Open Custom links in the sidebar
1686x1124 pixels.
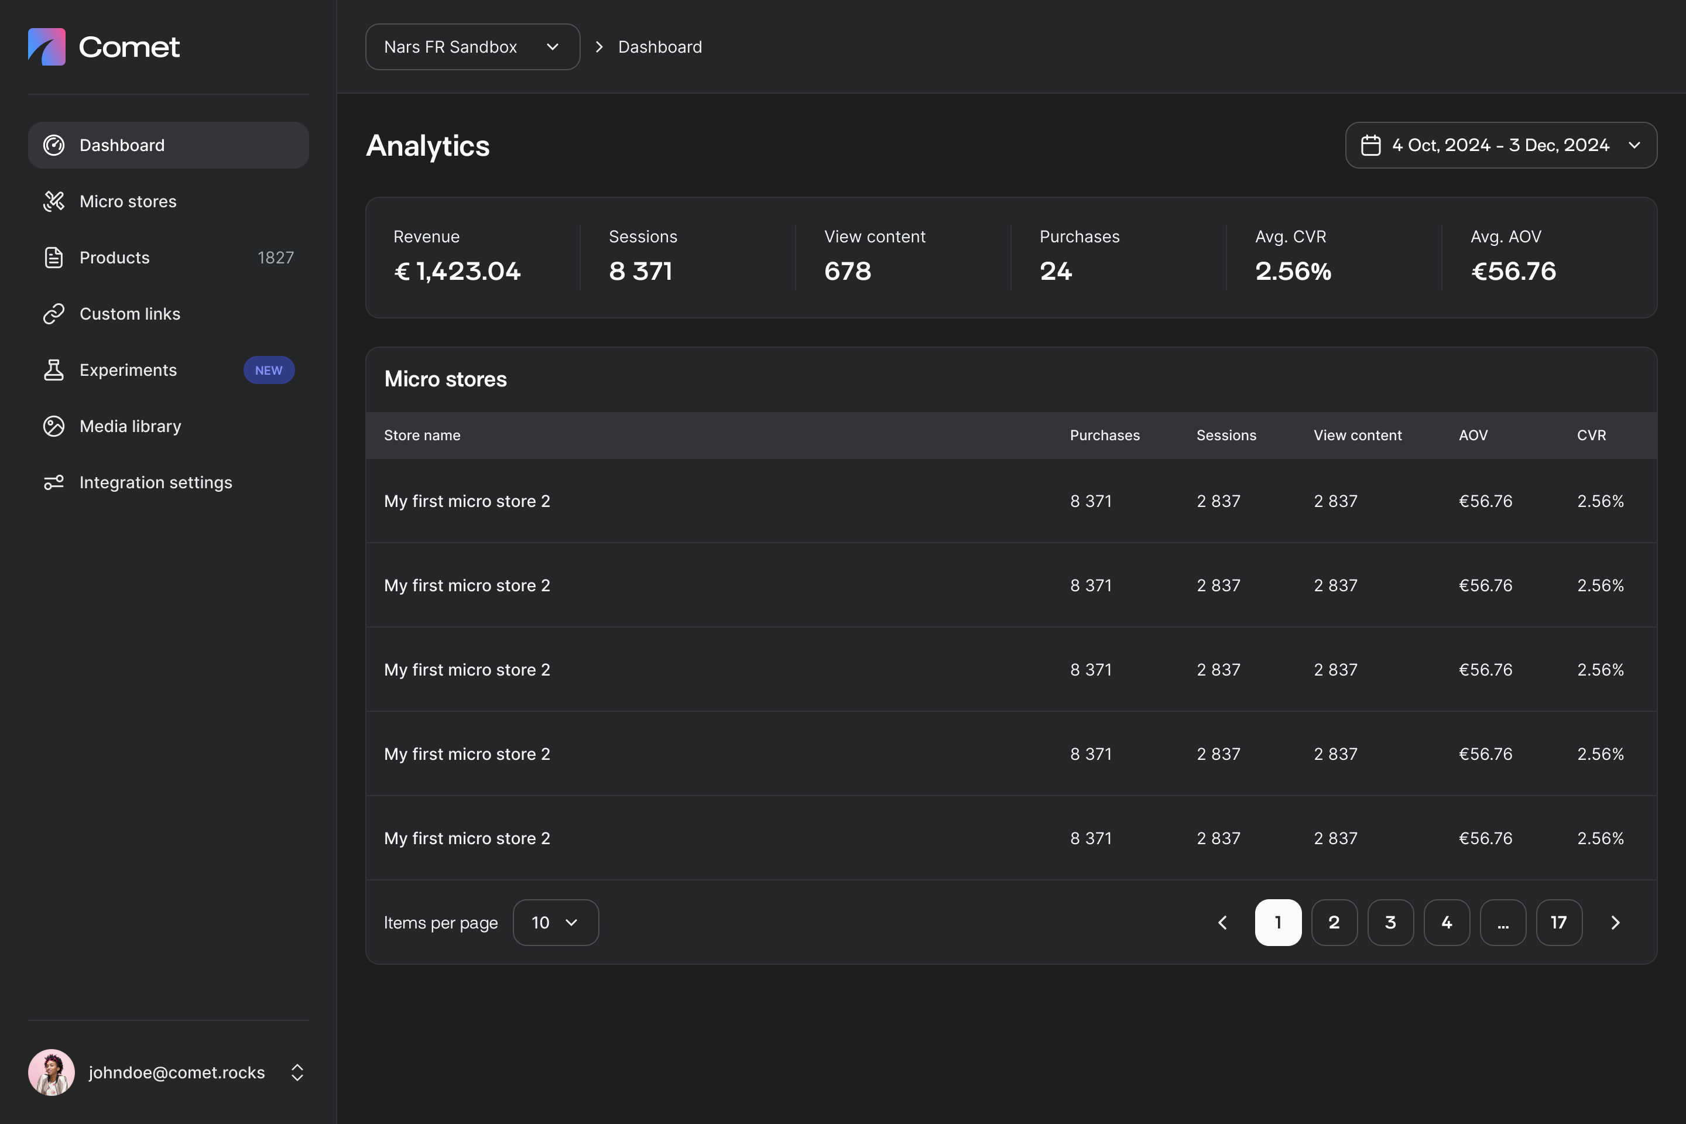169,314
